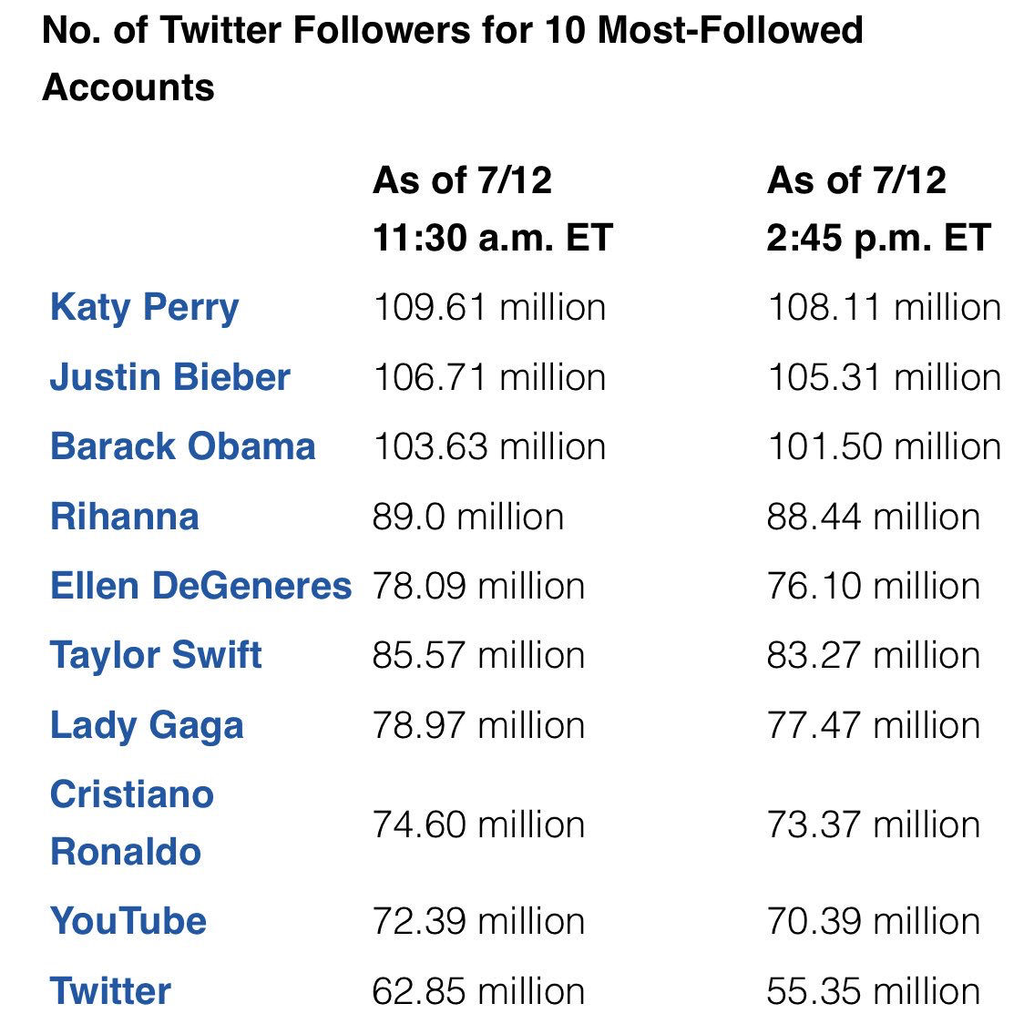Viewport: 1024px width, 1024px height.
Task: Click the Taylor Swift link
Action: (x=156, y=655)
